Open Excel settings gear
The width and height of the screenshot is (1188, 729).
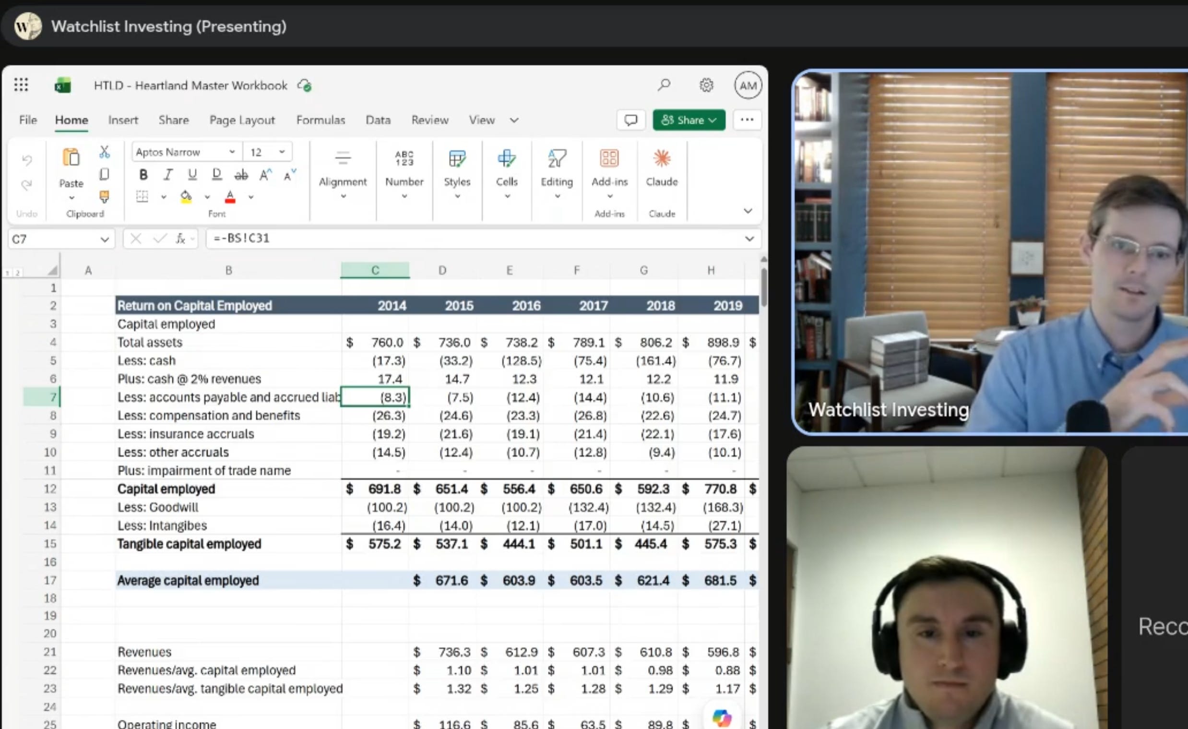tap(706, 85)
